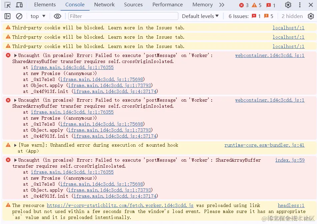Open the index.js:59 source link

(x=290, y=160)
